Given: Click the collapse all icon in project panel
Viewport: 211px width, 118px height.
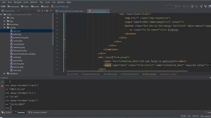Looking at the screenshot, I should click(42, 11).
